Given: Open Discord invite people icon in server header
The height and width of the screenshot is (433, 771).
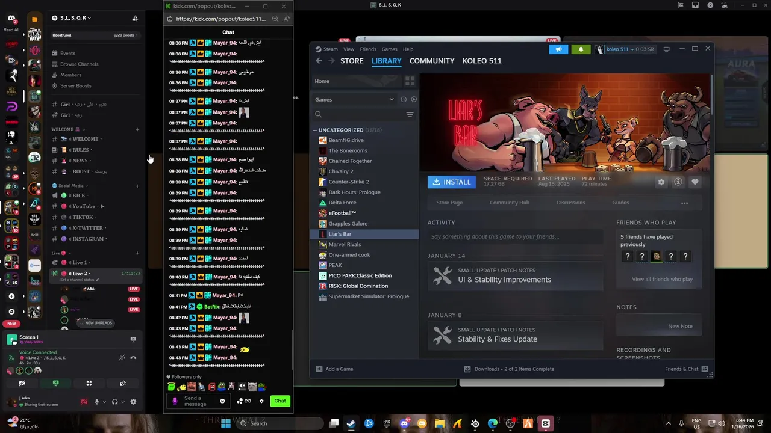Looking at the screenshot, I should coord(135,18).
